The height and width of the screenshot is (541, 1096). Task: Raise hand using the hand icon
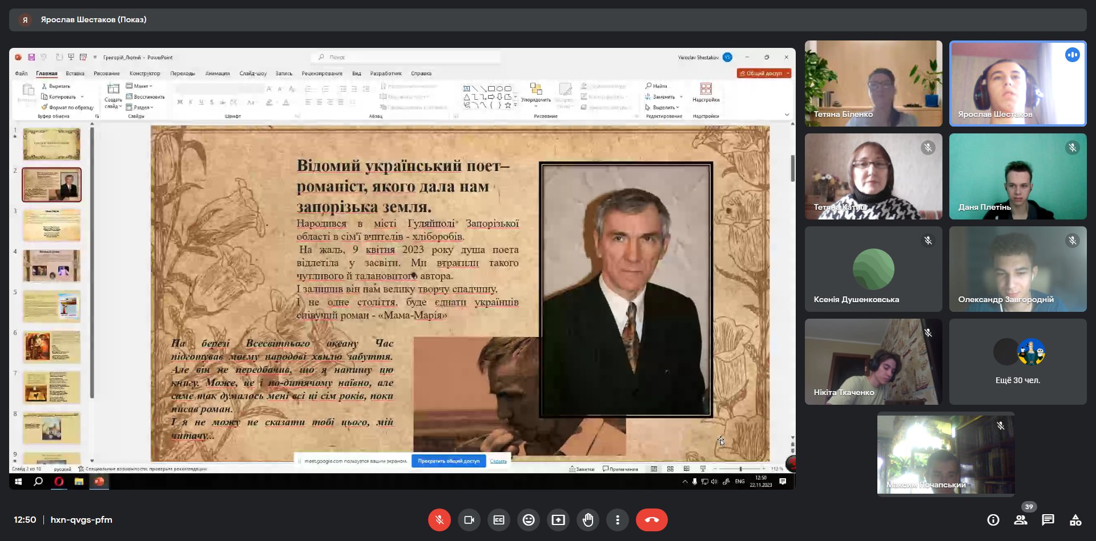point(588,520)
